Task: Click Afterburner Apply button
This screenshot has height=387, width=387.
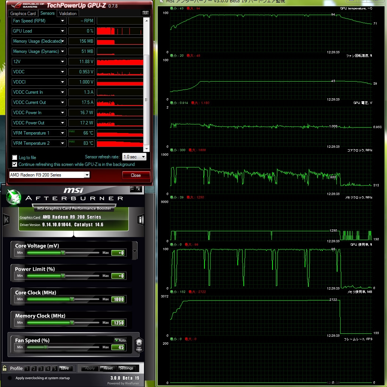Action: (90, 368)
